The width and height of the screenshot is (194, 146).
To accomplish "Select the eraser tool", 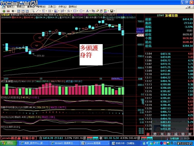I will click(x=97, y=11).
